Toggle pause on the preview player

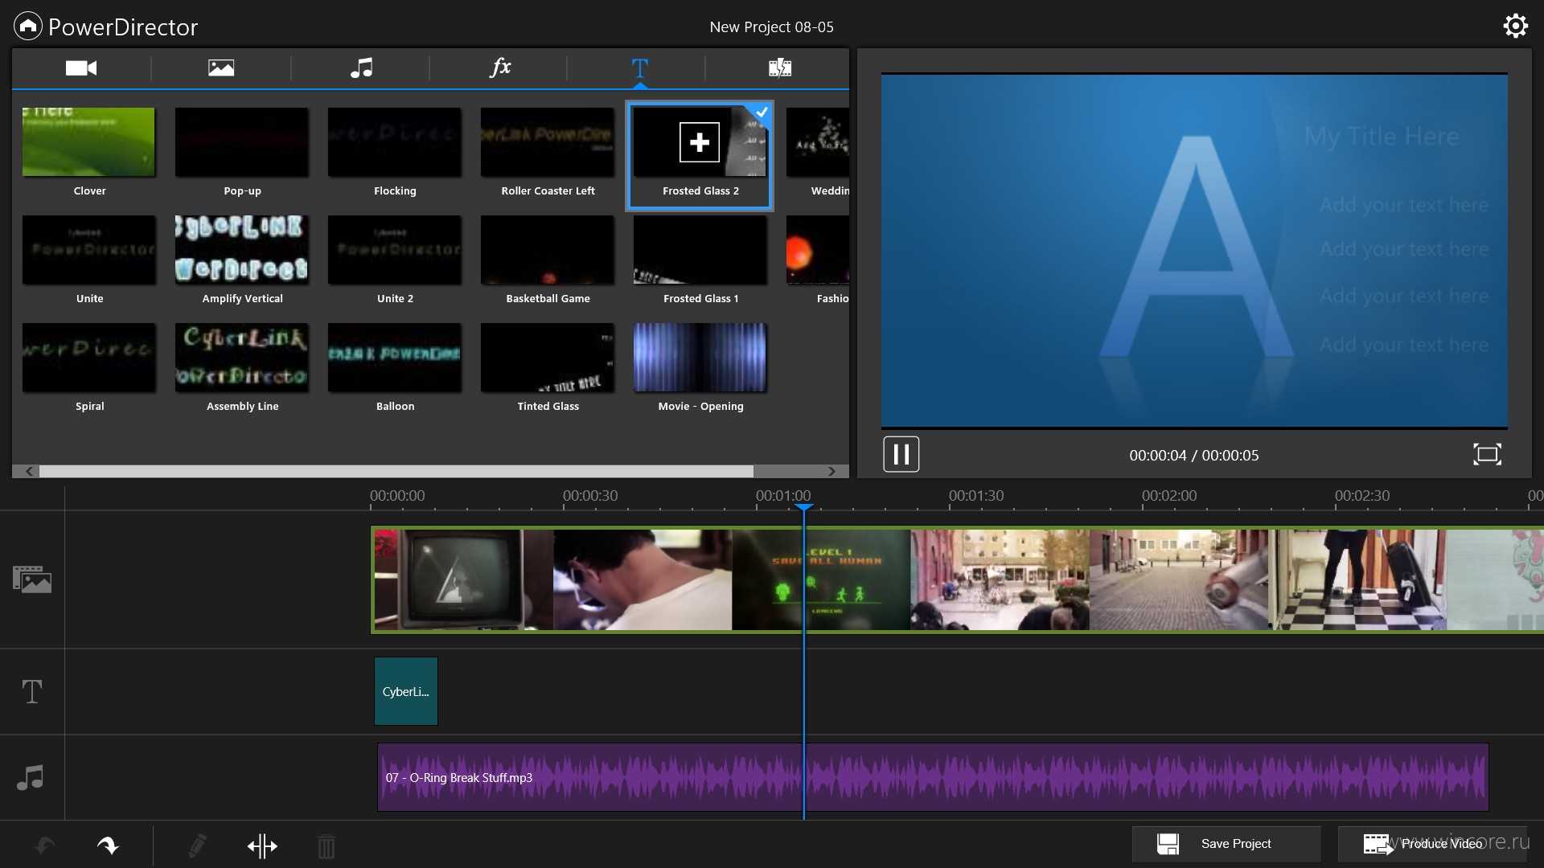point(899,455)
